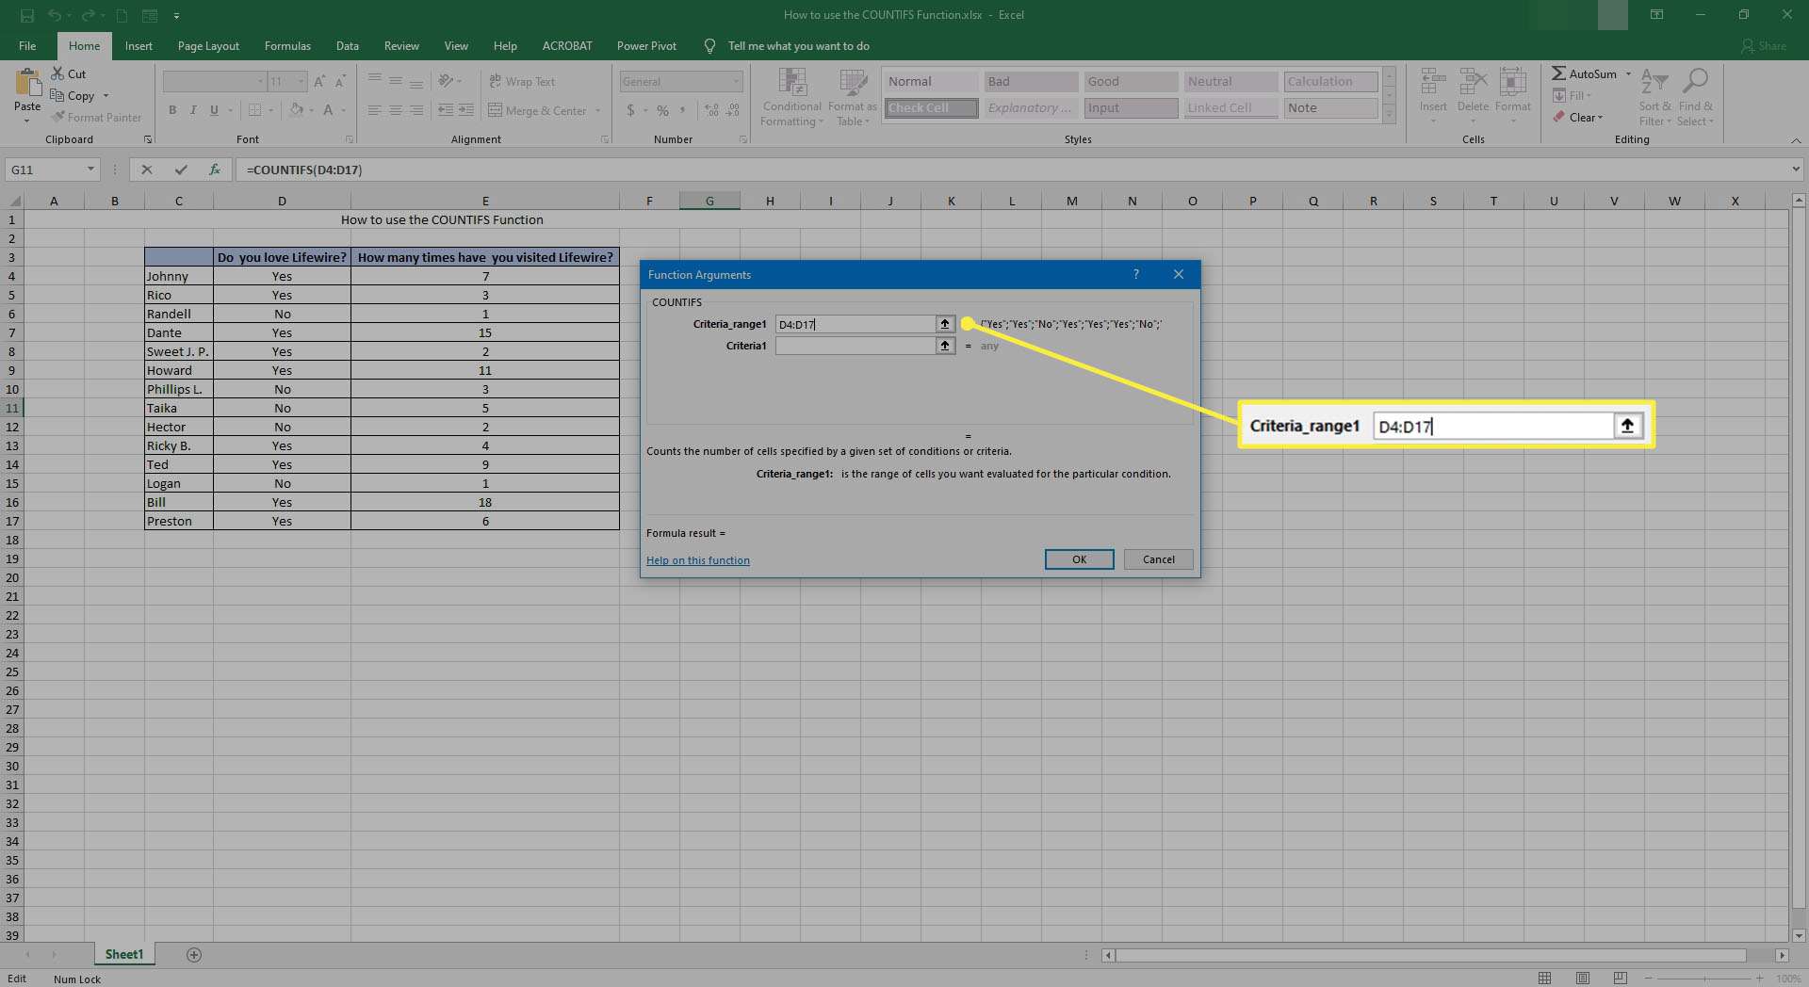Viewport: 1809px width, 987px height.
Task: Select the Format Painter brush
Action: [57, 117]
